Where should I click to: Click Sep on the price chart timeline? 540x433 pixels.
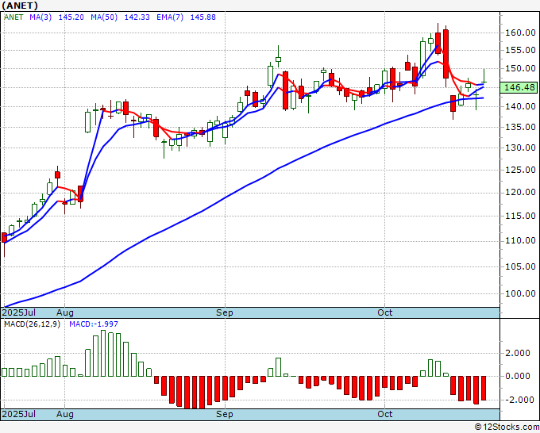click(x=225, y=312)
